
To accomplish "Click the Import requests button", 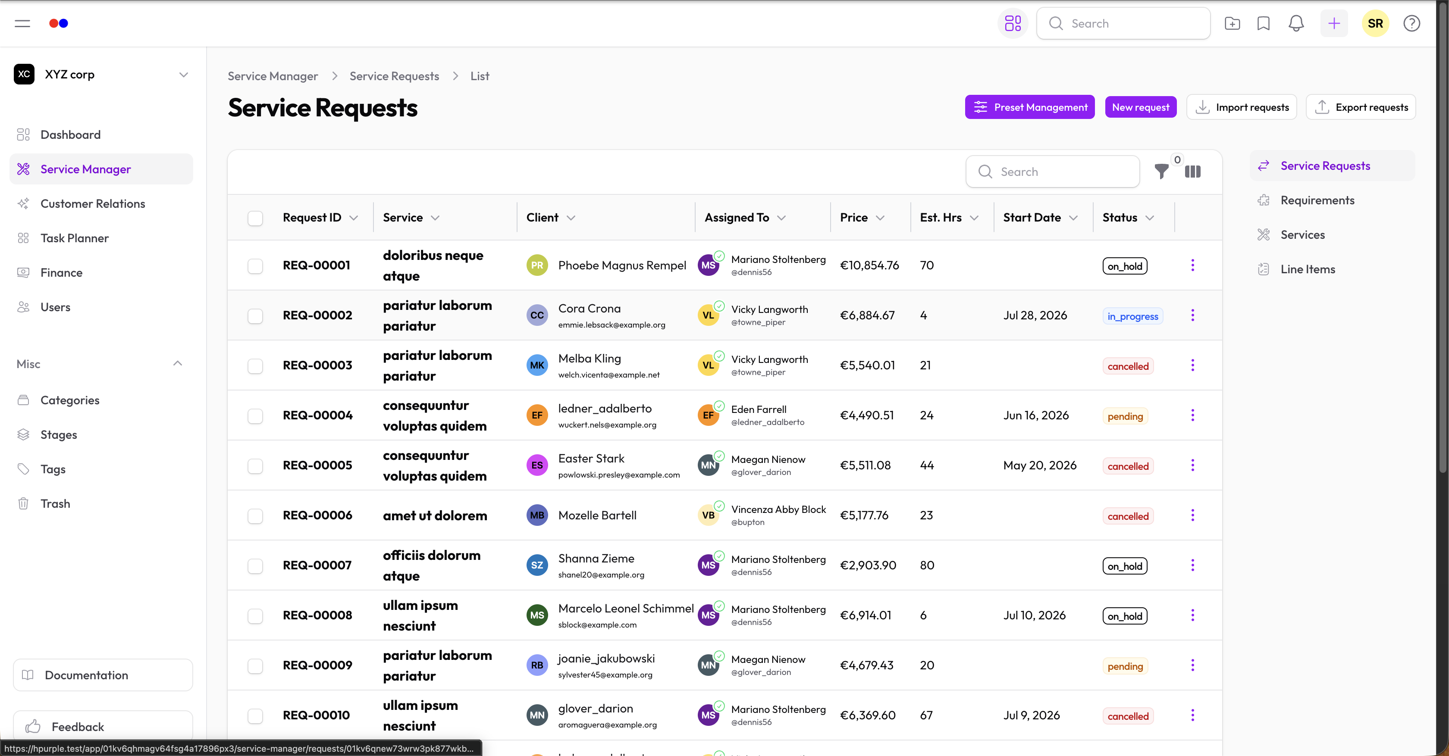I will (1242, 107).
